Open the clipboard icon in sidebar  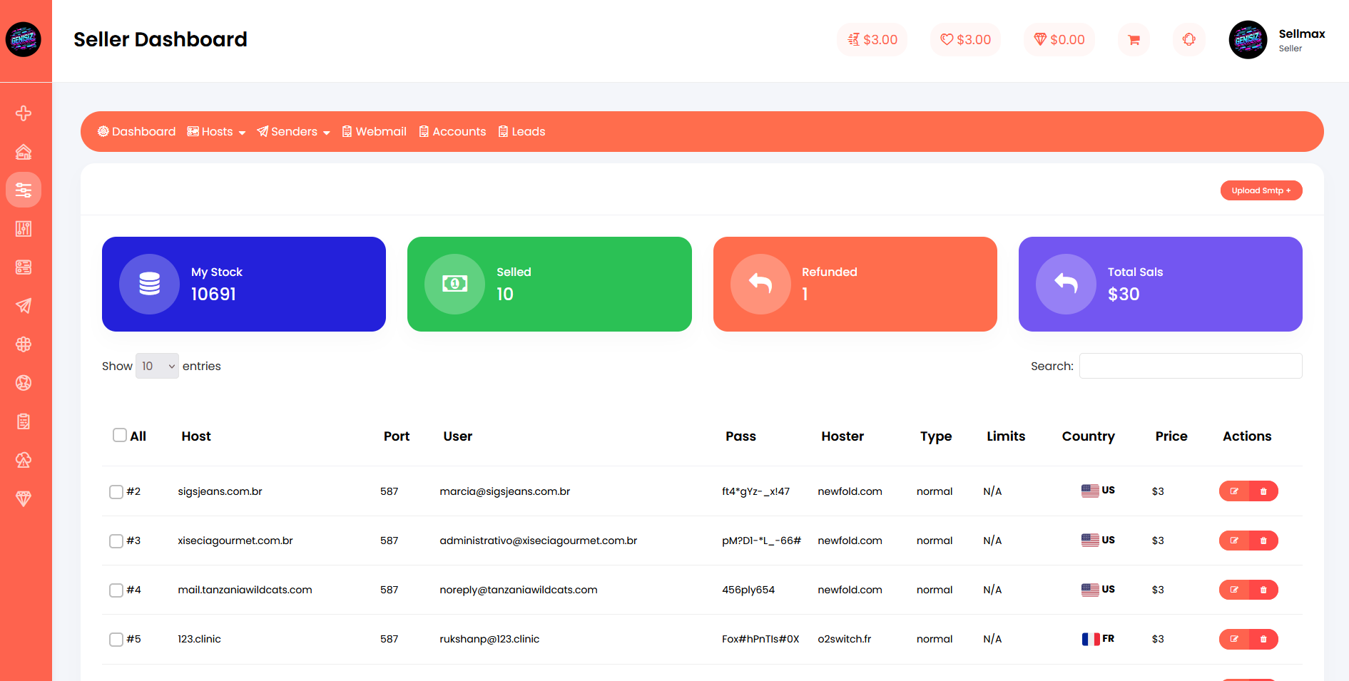click(x=24, y=421)
